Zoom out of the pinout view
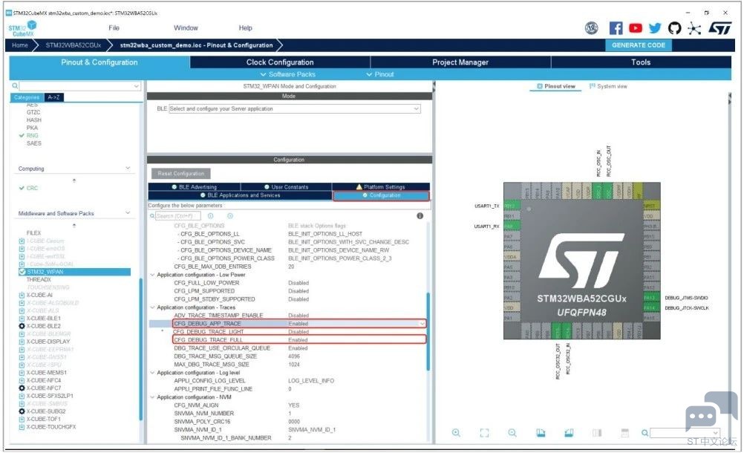The width and height of the screenshot is (744, 453). tap(512, 433)
